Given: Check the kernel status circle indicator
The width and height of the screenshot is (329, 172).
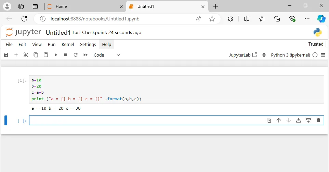Looking at the screenshot, I should 315,55.
